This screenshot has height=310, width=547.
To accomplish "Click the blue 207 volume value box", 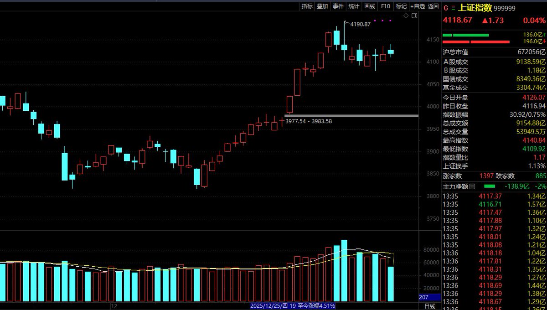I will coord(429,297).
